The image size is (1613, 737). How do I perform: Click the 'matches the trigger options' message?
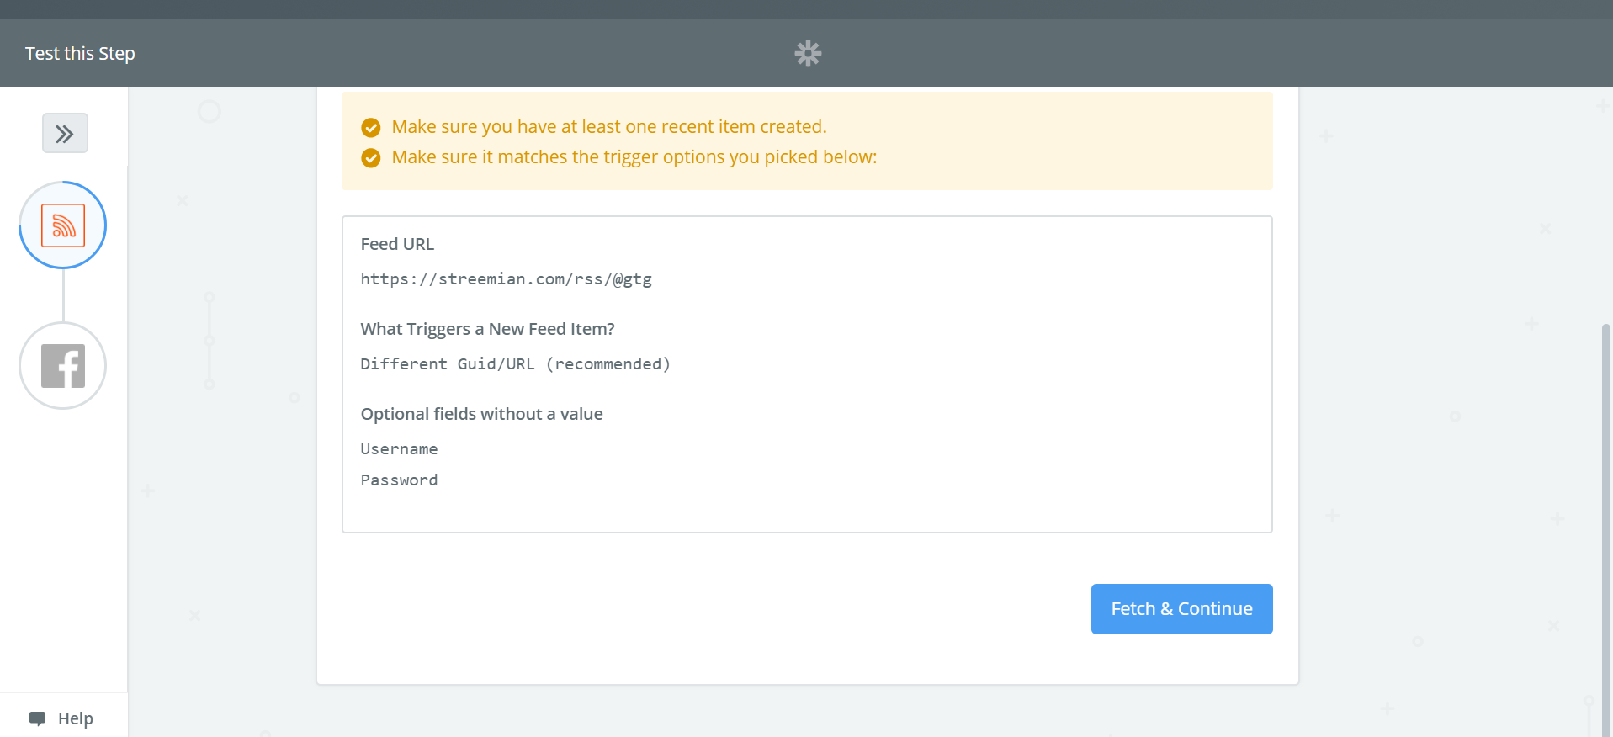coord(634,157)
